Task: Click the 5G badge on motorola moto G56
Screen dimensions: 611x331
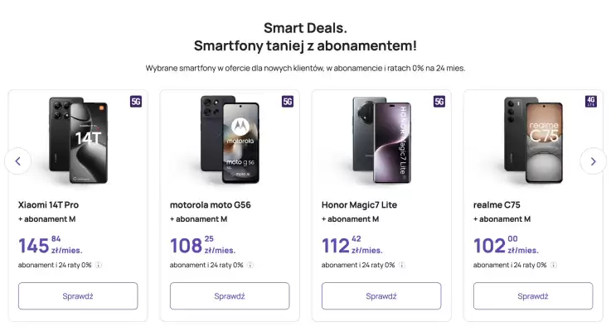Action: pyautogui.click(x=288, y=102)
